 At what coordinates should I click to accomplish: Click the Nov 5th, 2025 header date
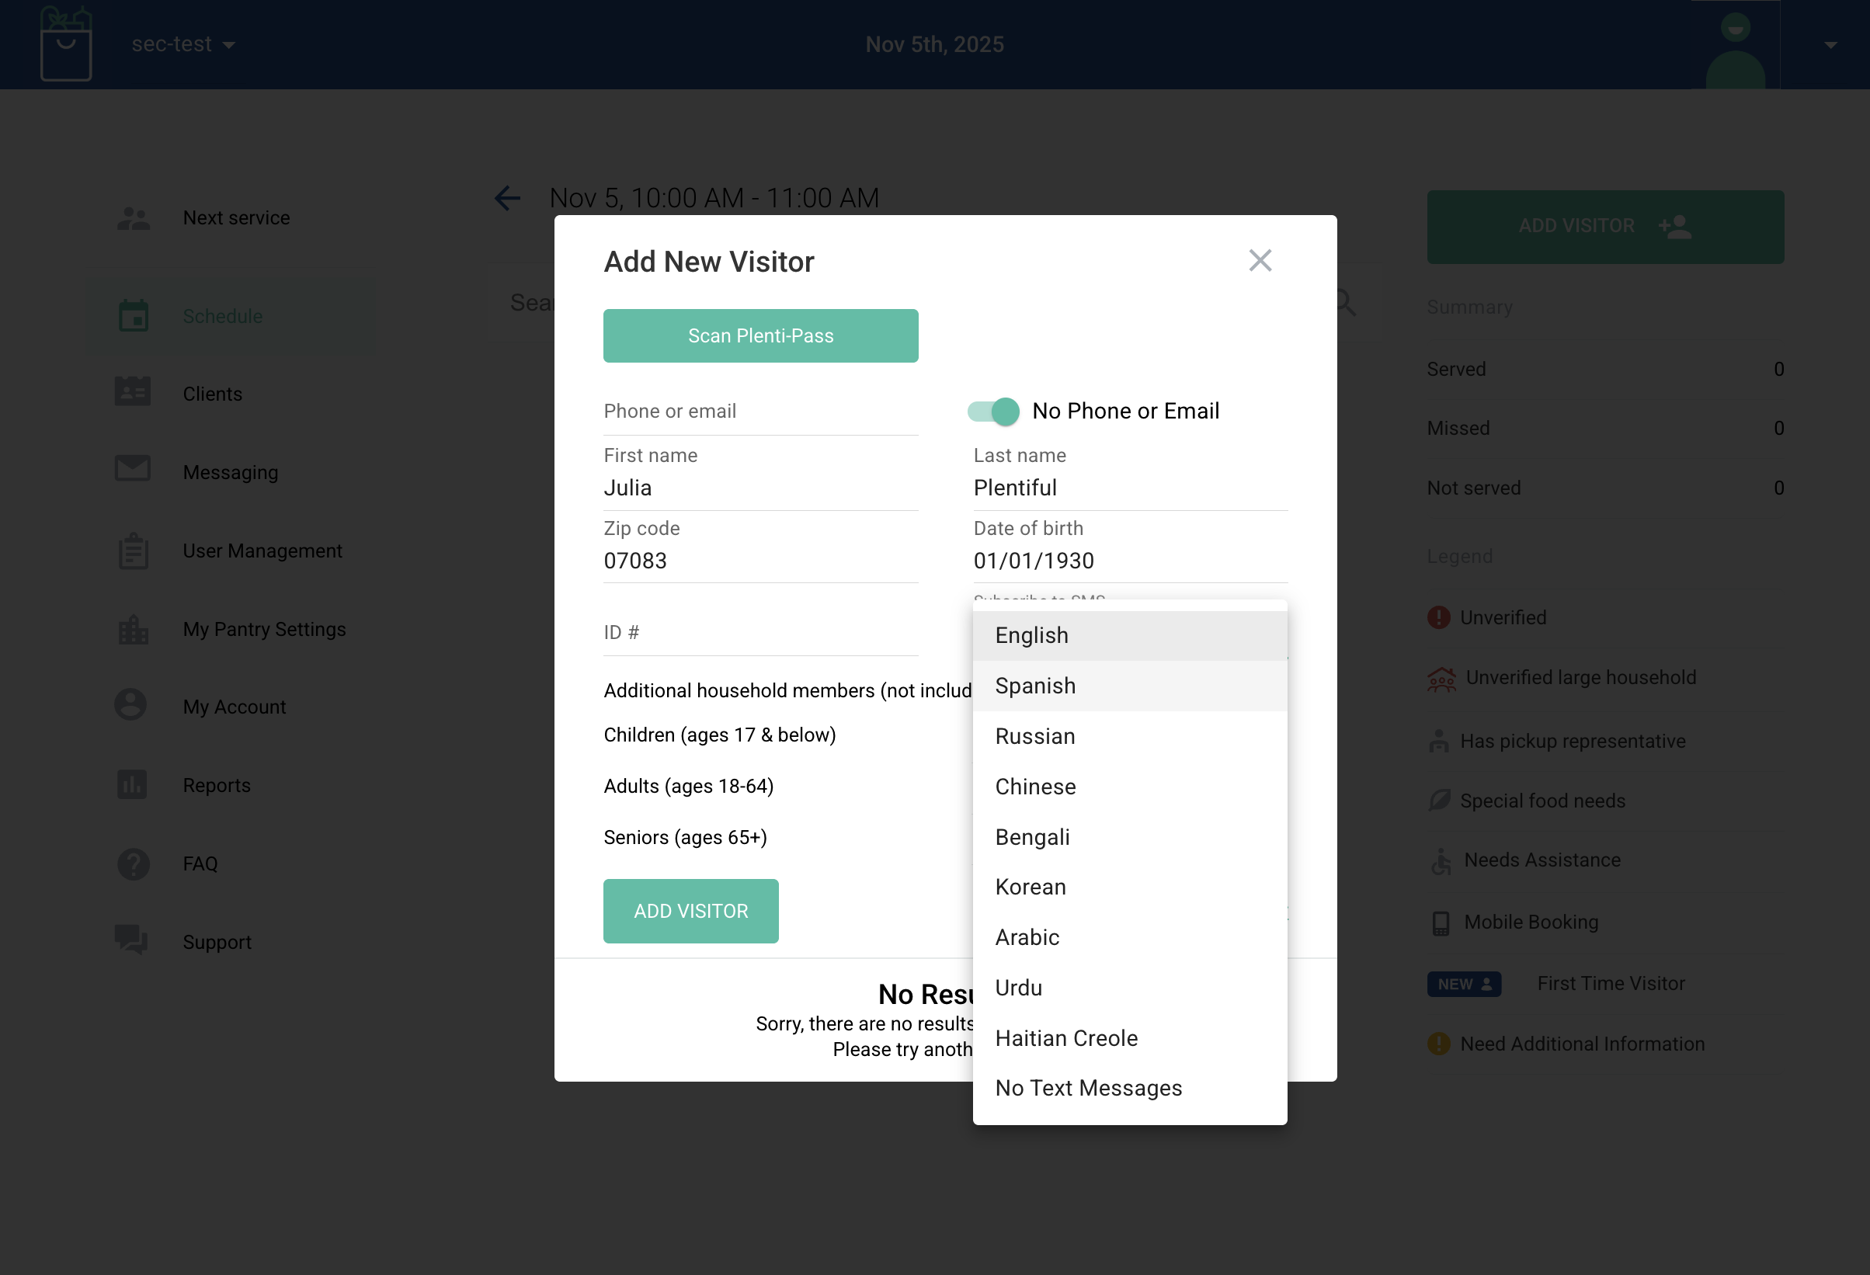934,44
